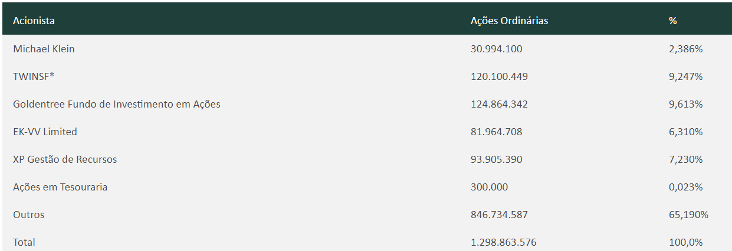Click the Acionista column header
The height and width of the screenshot is (251, 732).
[34, 21]
